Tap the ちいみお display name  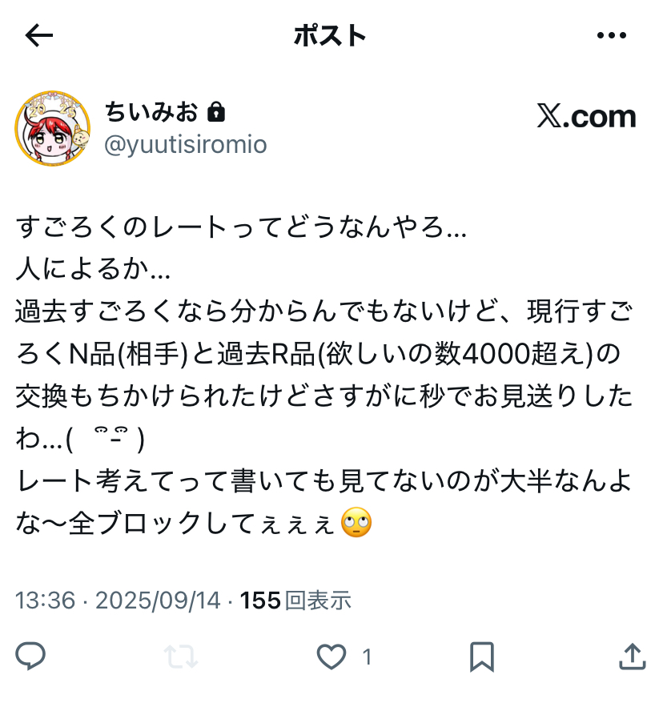click(x=151, y=112)
